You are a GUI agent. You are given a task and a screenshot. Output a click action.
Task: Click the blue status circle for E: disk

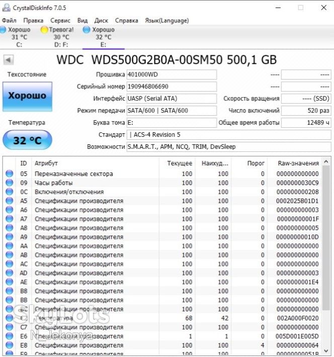[x=87, y=30]
